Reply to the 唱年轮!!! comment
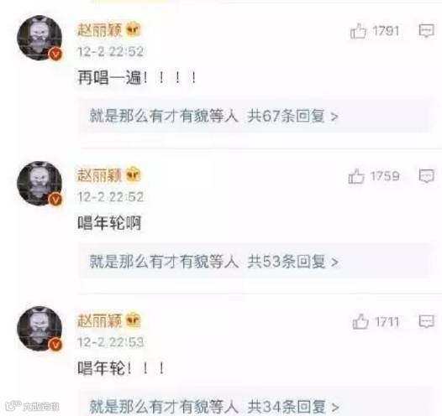 426,321
